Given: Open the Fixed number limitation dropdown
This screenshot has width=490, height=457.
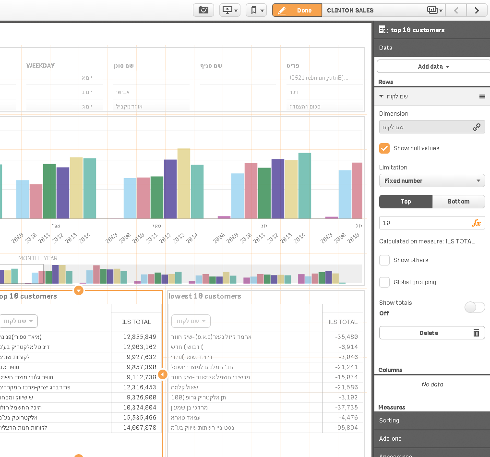Looking at the screenshot, I should tap(432, 180).
